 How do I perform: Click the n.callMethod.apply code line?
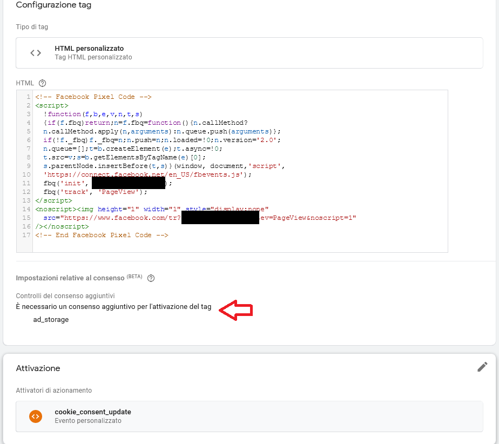coord(162,131)
